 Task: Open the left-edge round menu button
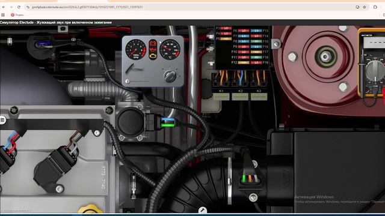click(x=2, y=120)
